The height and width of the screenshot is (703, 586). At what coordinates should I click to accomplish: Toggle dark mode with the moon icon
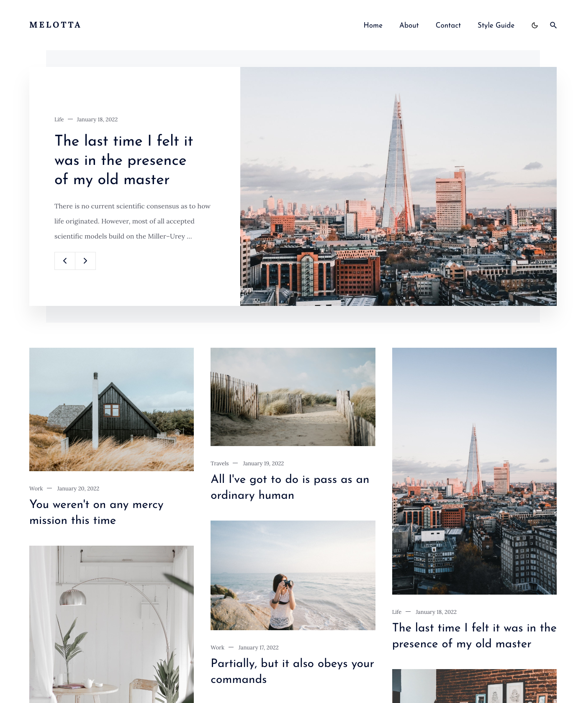[535, 25]
